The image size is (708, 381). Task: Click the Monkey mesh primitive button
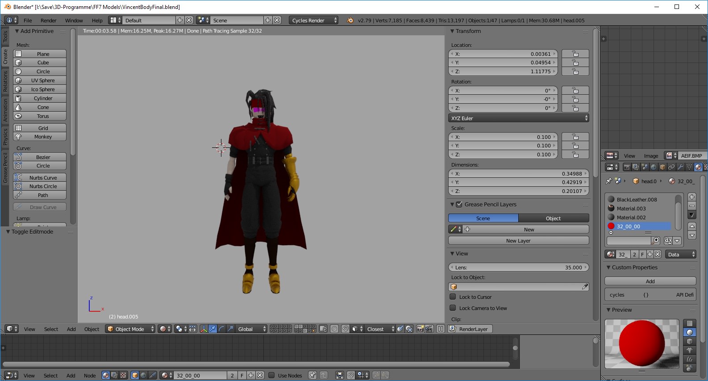(x=40, y=137)
